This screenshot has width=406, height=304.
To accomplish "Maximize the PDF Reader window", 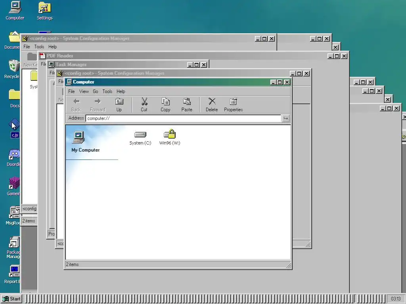I will click(x=337, y=56).
